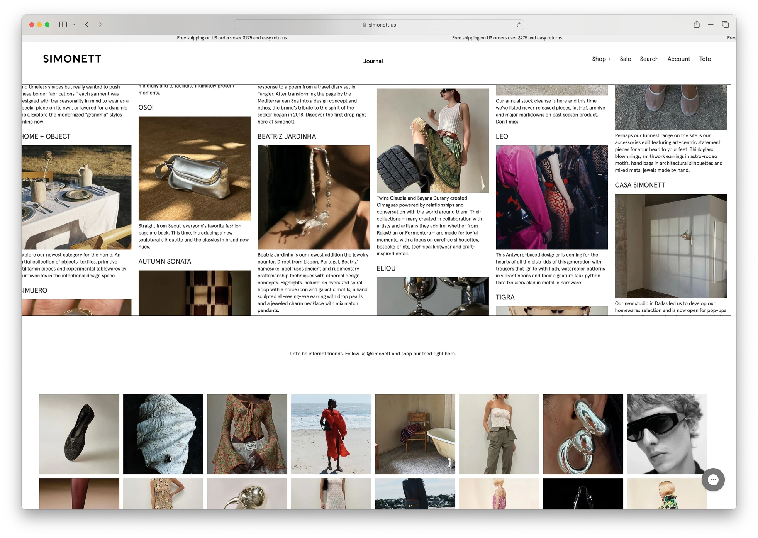Open the sidebar options dropdown arrow
The width and height of the screenshot is (758, 538).
(74, 25)
